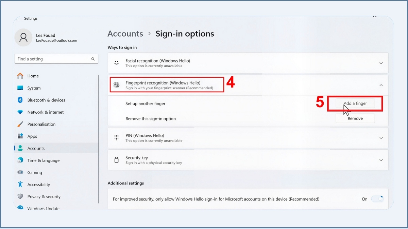Image resolution: width=408 pixels, height=229 pixels.
Task: Click the Bluetooth & devices icon
Action: click(x=20, y=100)
